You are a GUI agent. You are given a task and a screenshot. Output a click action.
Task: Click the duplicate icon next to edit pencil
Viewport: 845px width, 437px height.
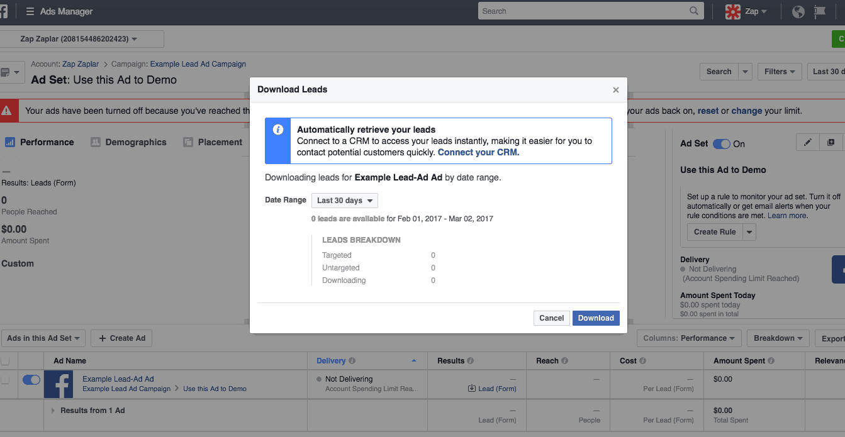pos(831,143)
